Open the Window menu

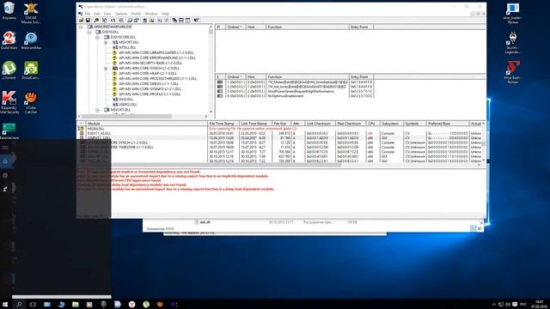[151, 14]
